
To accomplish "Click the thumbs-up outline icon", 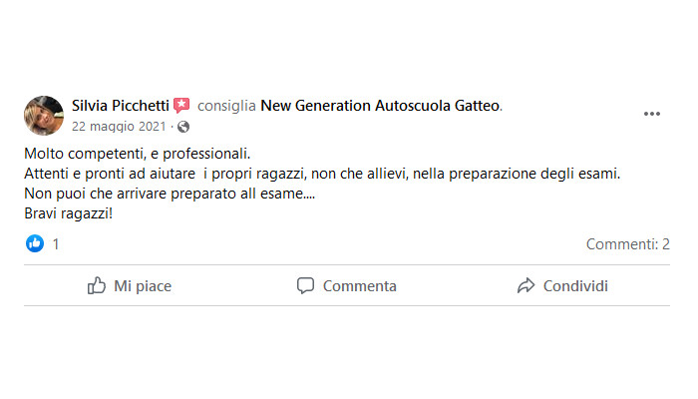I will tap(97, 286).
